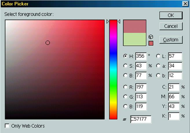Viewport: 190px width, 133px height.
Task: Click the Y yellow field showing 43
Action: (174, 106)
